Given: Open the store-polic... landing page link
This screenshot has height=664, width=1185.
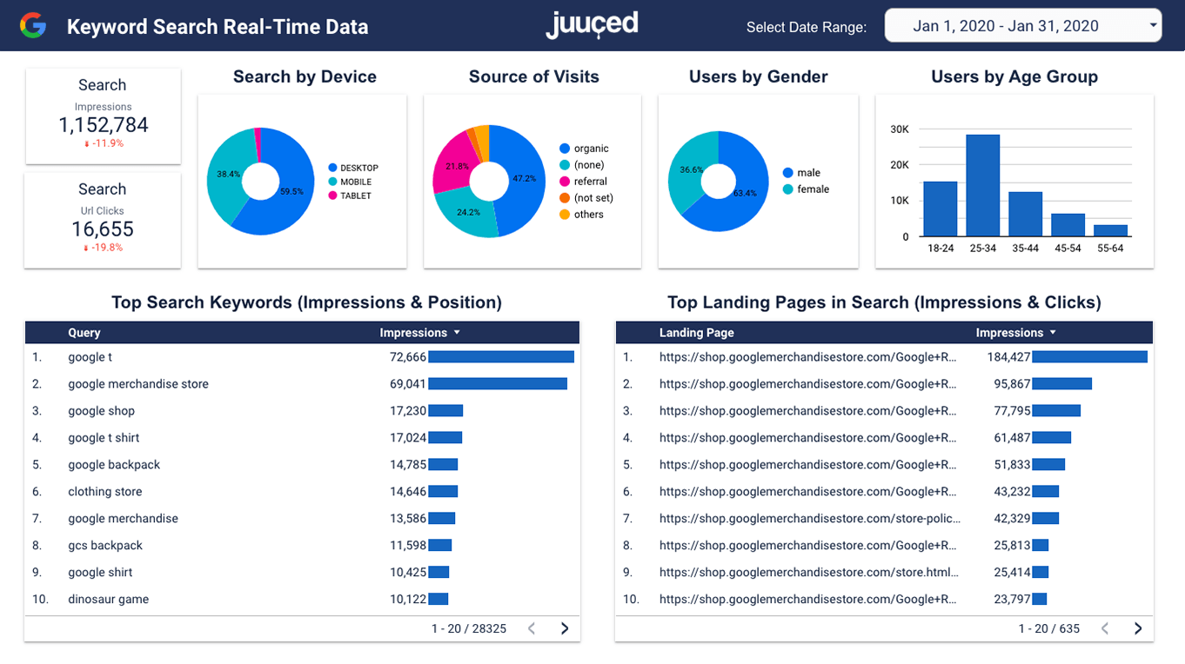Looking at the screenshot, I should (810, 519).
